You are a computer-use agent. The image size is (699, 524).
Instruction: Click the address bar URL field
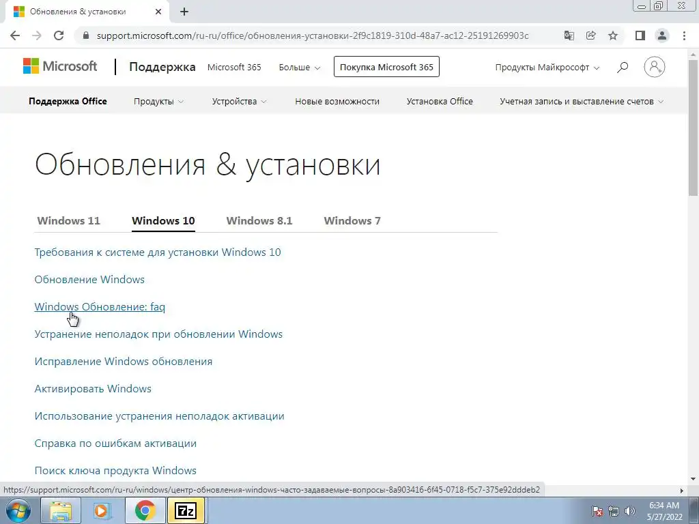point(313,35)
